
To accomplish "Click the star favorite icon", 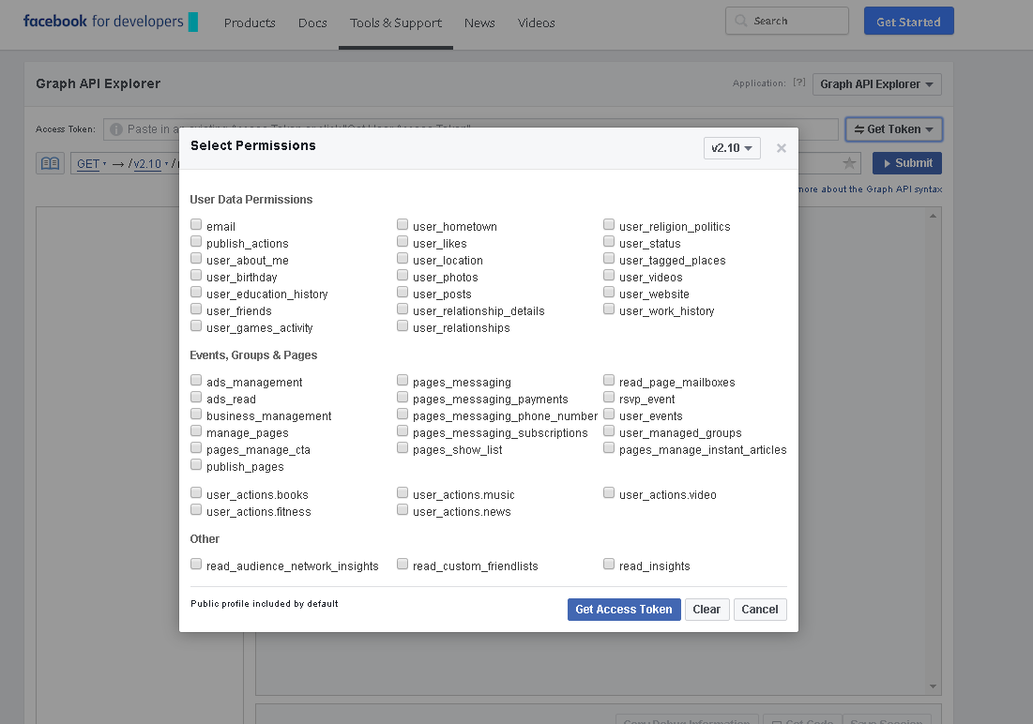I will coord(849,163).
